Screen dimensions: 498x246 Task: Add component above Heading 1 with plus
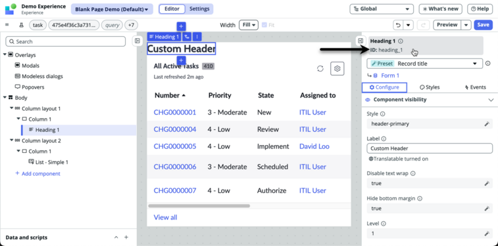point(181,26)
